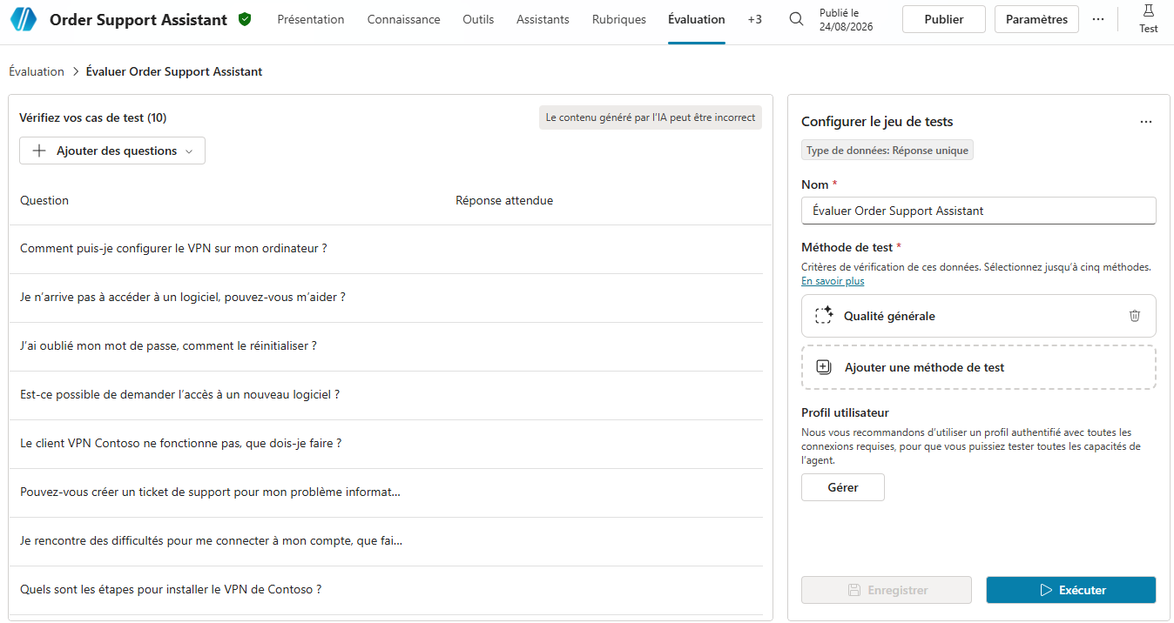Open the Test flask panel
This screenshot has width=1174, height=623.
coord(1149,18)
